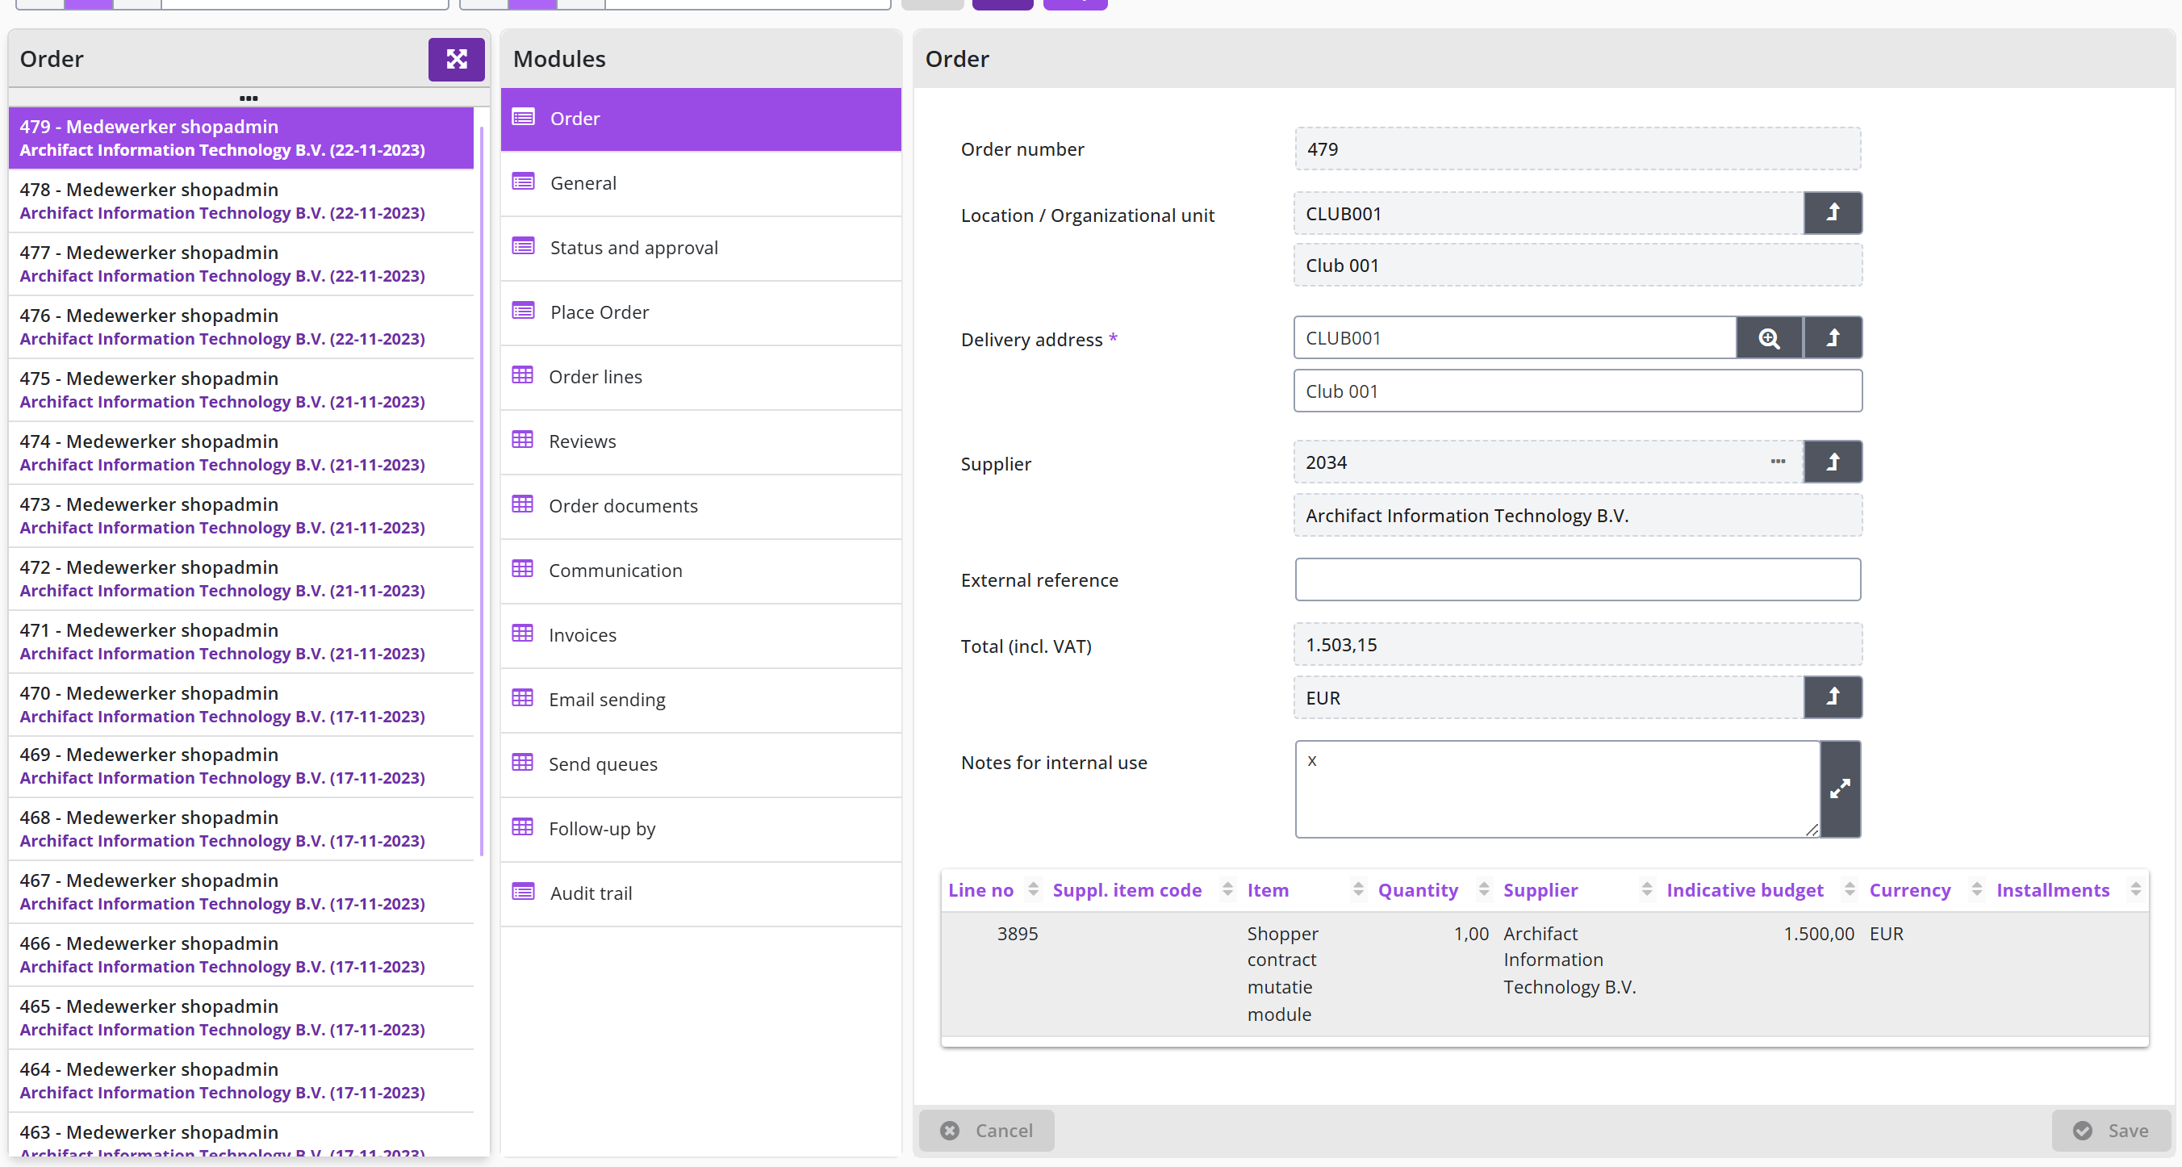Screen dimensions: 2182x1167
Task: Click the magnifier search icon for Delivery address
Action: pyautogui.click(x=1769, y=338)
